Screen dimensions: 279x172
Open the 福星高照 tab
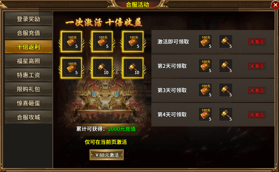pyautogui.click(x=28, y=61)
